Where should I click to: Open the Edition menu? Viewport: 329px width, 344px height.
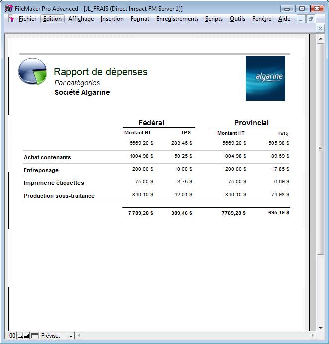coord(52,19)
